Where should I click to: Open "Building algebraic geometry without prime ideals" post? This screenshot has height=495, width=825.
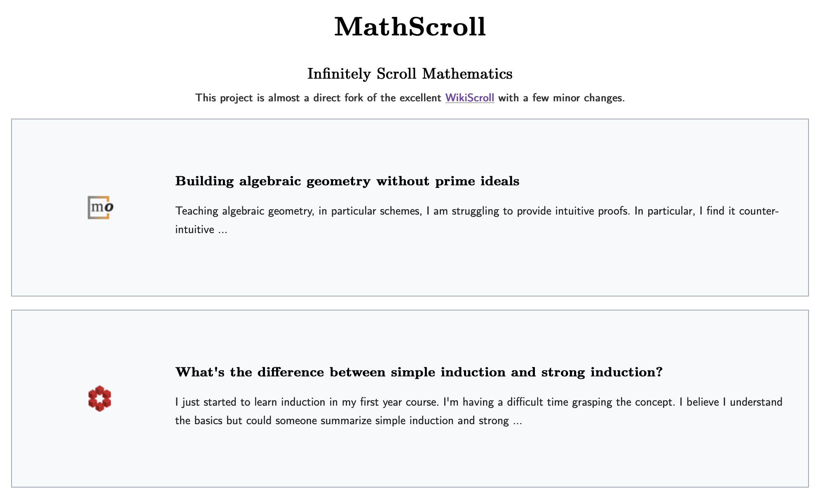(x=347, y=181)
